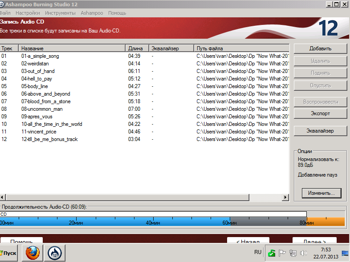
Task: Click the RU language indicator
Action: pyautogui.click(x=257, y=252)
